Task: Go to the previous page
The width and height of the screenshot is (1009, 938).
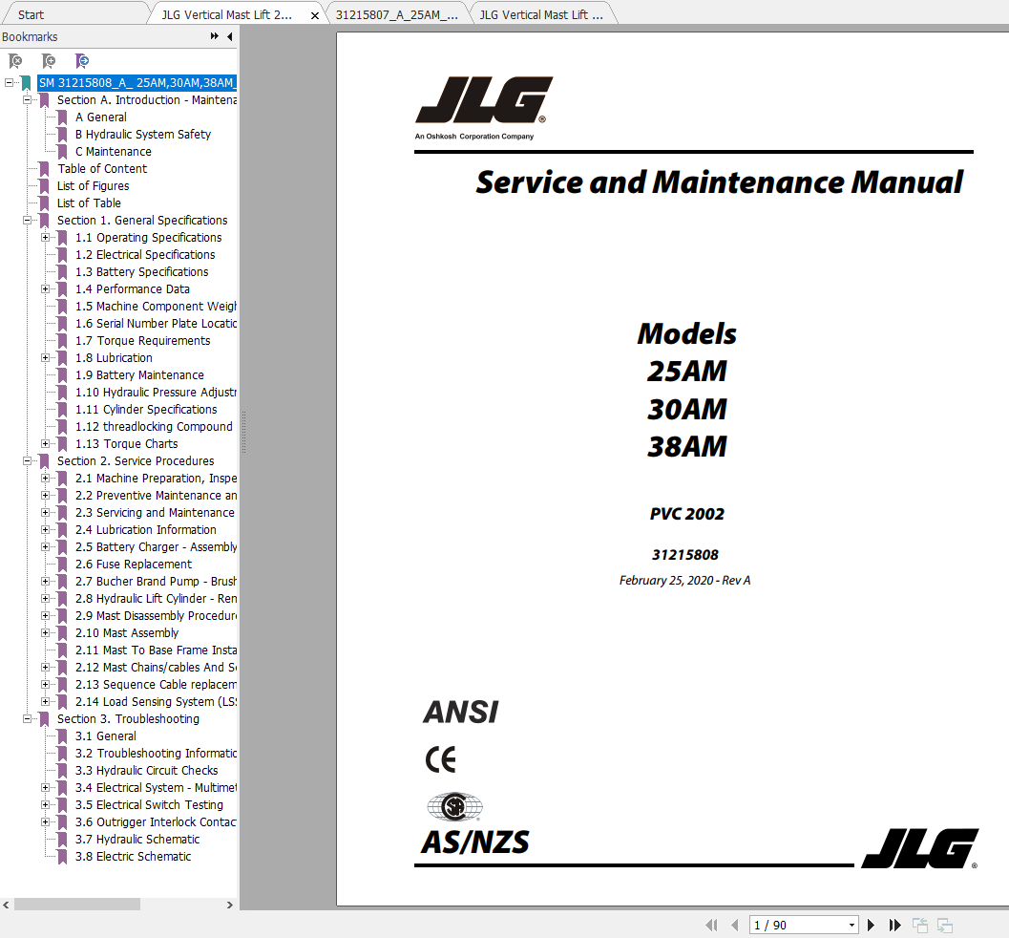Action: tap(735, 926)
